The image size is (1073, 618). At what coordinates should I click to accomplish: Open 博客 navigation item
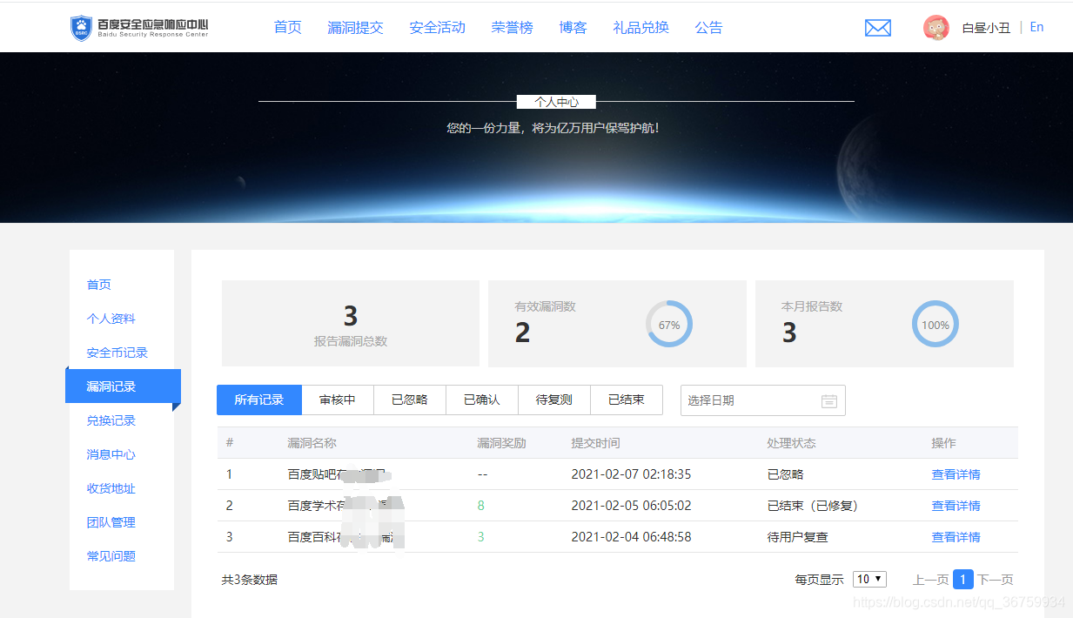pyautogui.click(x=573, y=28)
